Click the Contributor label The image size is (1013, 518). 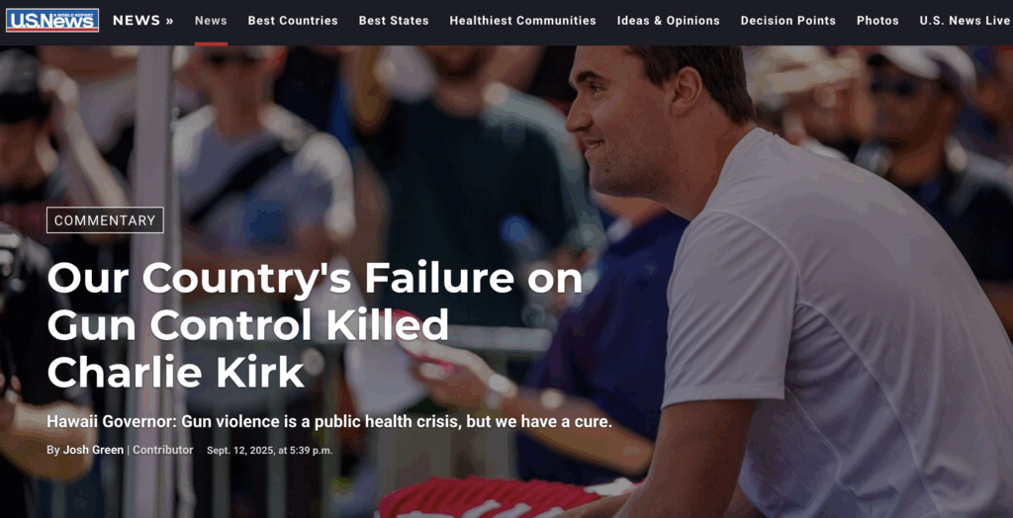click(x=163, y=450)
